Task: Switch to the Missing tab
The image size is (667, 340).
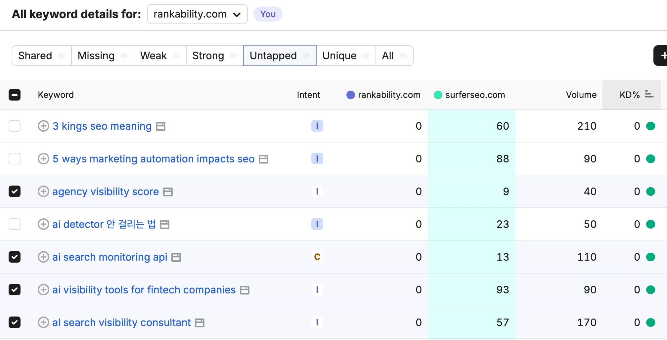Action: pos(103,56)
